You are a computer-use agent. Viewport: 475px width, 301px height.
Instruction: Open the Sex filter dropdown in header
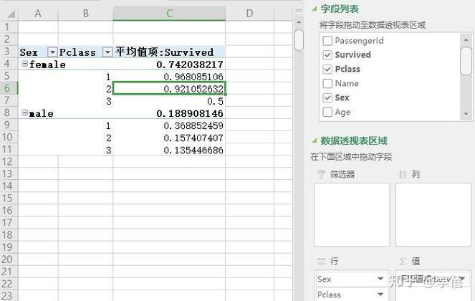[52, 52]
